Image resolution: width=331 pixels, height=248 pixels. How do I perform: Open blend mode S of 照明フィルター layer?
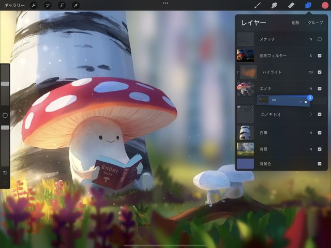coord(311,56)
